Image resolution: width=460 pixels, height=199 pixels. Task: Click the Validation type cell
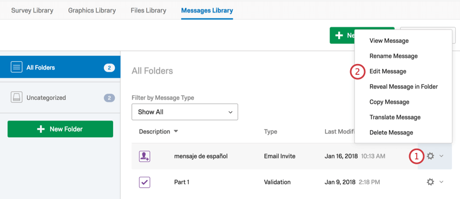277,182
